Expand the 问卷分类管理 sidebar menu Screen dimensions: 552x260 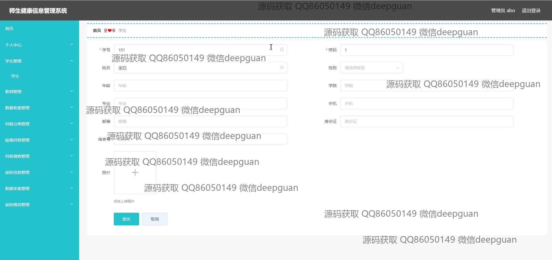coord(40,124)
